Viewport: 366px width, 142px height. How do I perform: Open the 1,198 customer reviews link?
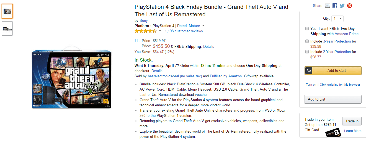pos(184,31)
